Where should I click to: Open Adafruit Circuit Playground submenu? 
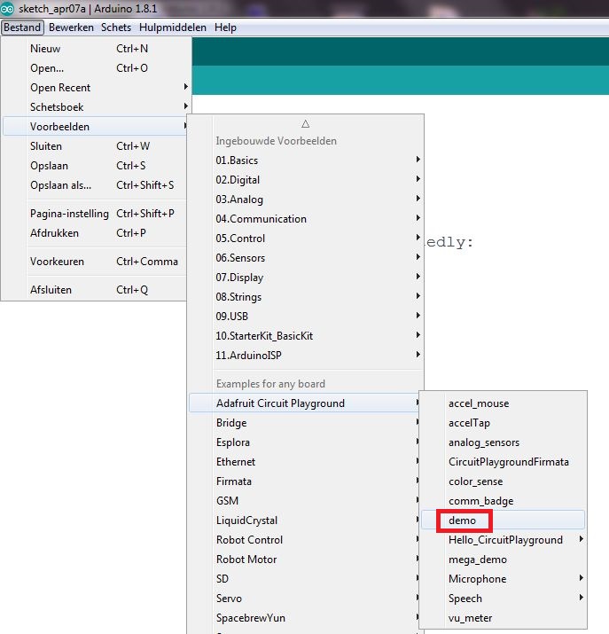[x=304, y=403]
